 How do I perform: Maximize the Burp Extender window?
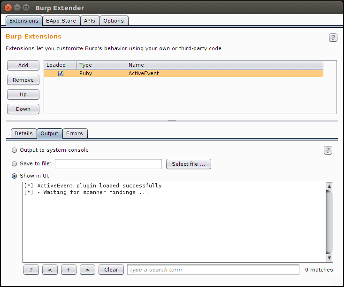coord(26,8)
